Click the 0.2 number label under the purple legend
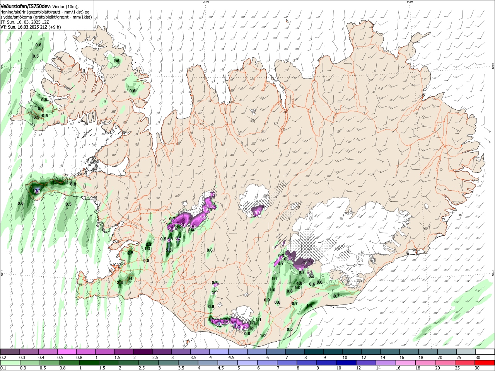This screenshot has width=495, height=371. tap(3, 357)
